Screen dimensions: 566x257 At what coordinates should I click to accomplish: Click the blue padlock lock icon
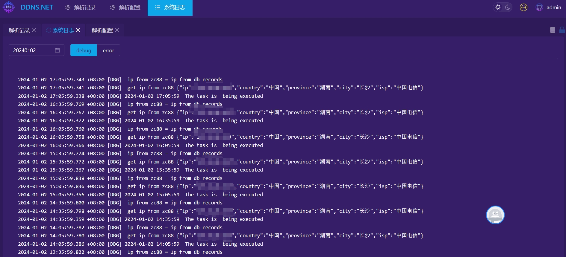562,30
